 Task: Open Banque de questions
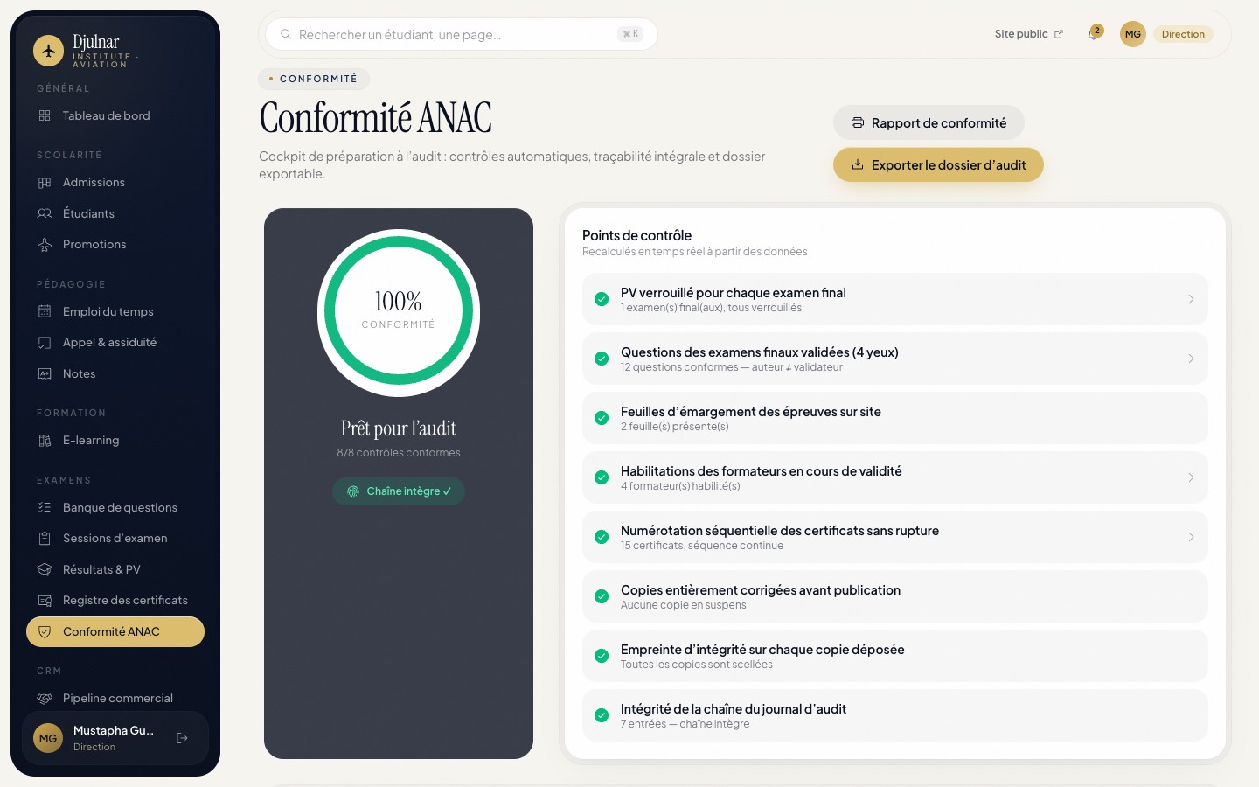point(115,507)
